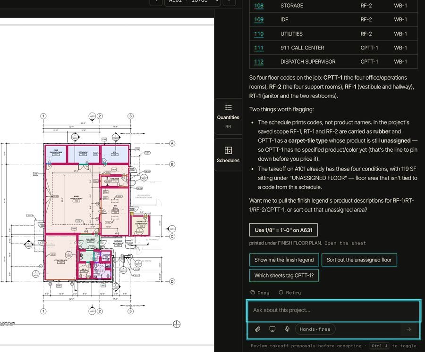Click into the Ask about this project field
This screenshot has height=352, width=425.
(x=333, y=311)
